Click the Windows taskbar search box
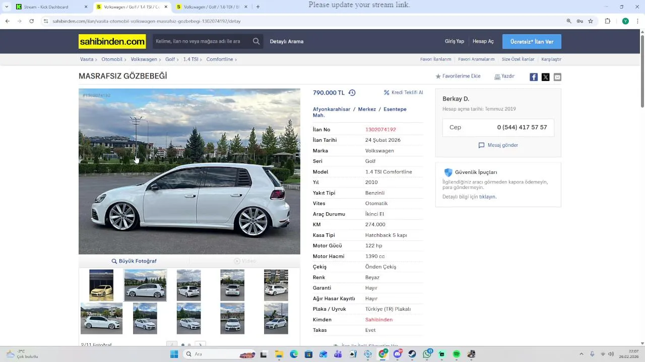 click(219, 354)
